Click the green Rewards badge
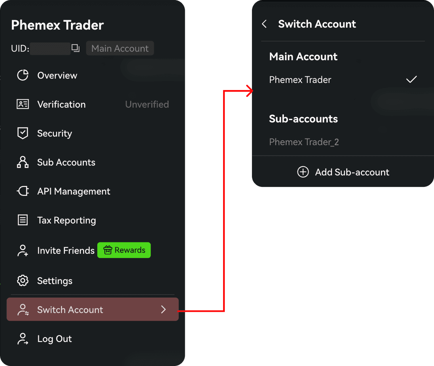 coord(124,250)
